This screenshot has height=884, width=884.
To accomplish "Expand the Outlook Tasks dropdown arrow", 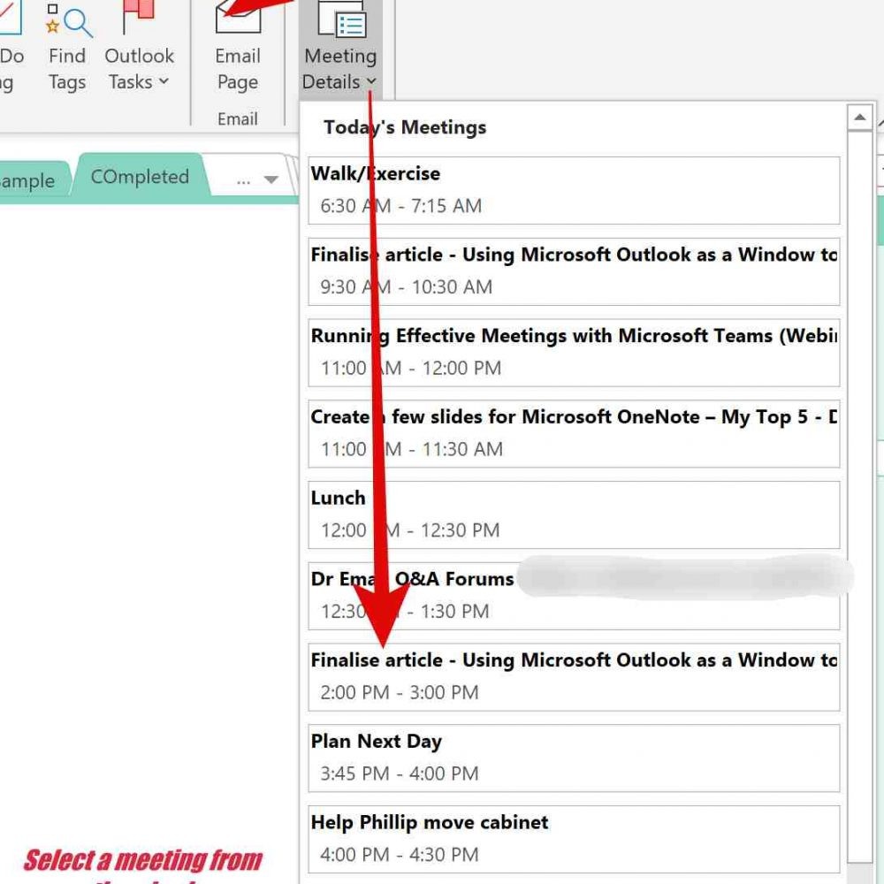I will (x=164, y=81).
